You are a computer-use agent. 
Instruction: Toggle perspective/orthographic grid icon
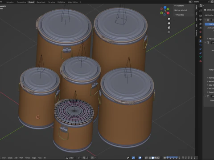point(169,32)
